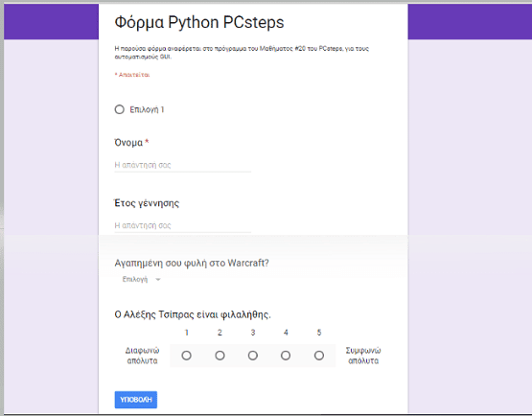Select the Επιλογή 1 radio button
Image resolution: width=532 pixels, height=416 pixels.
[120, 109]
